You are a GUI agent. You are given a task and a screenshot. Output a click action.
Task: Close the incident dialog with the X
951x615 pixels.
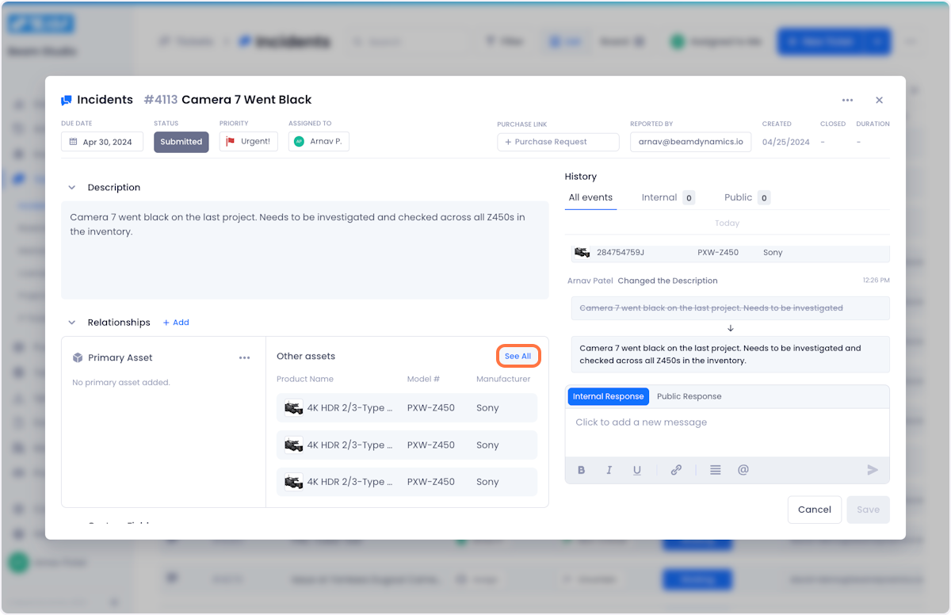pyautogui.click(x=879, y=101)
